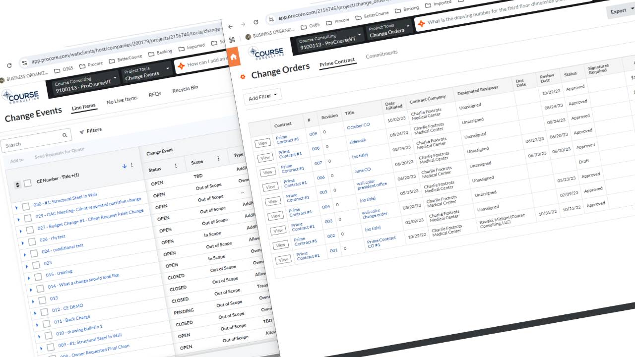
Task: Switch to the RFQs tab
Action: 155,94
